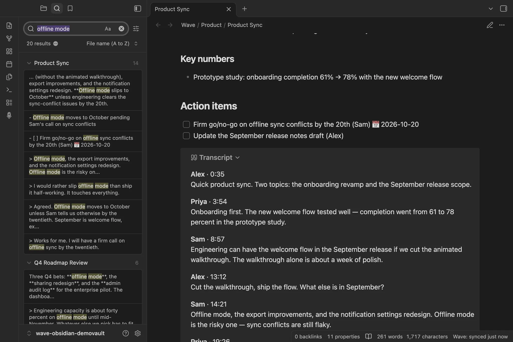Collapse the Transcript callout chevron

(238, 158)
